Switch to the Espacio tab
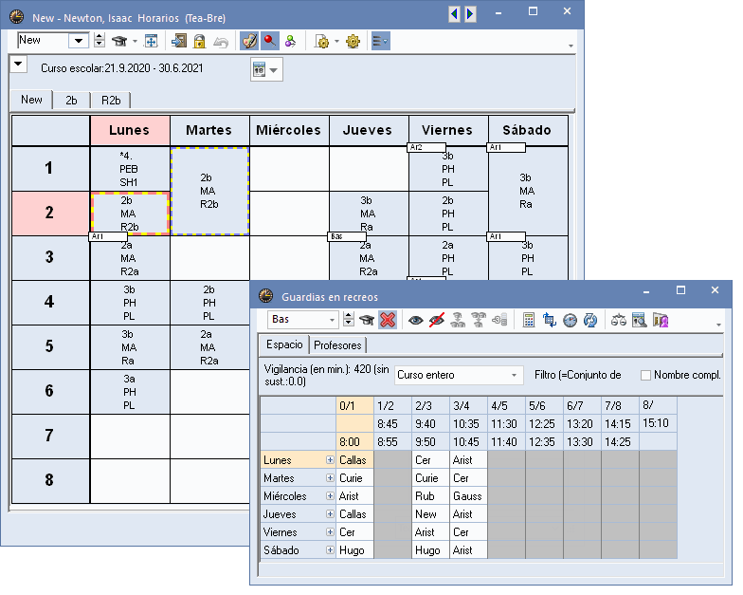The image size is (743, 595). tap(284, 344)
